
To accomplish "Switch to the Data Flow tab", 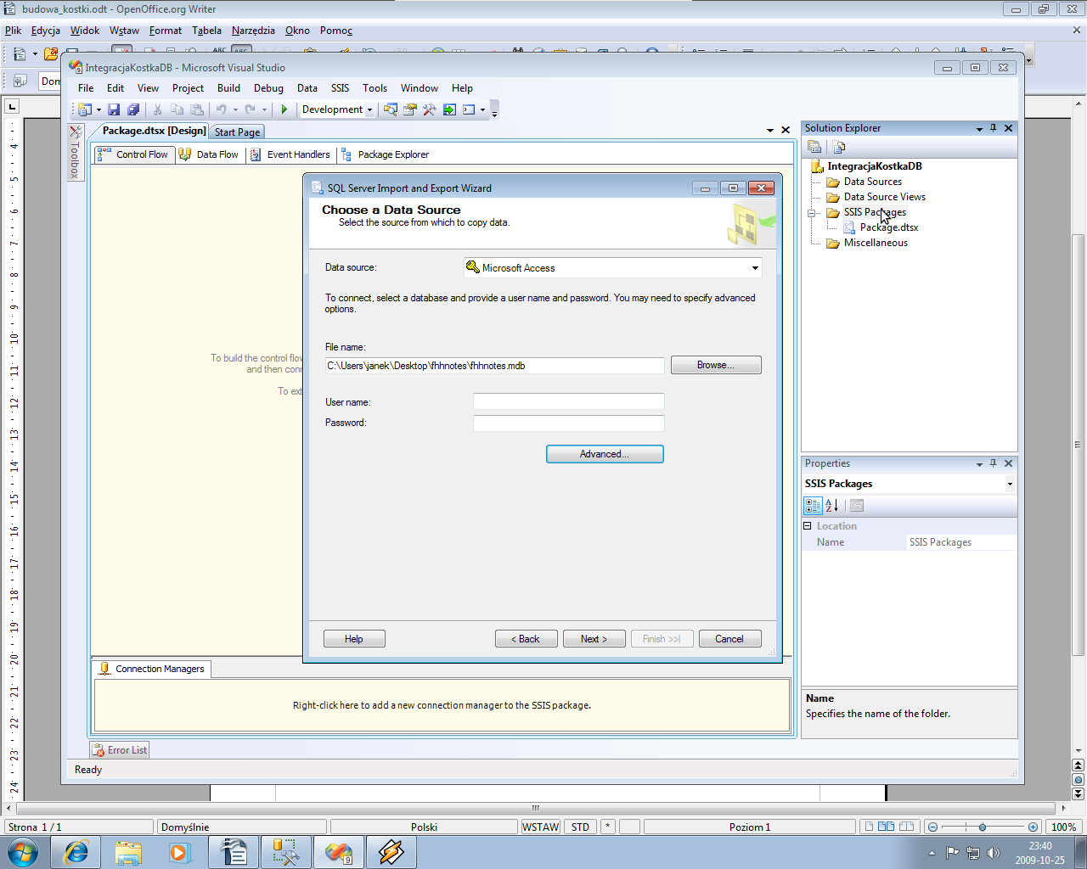I will pos(209,154).
